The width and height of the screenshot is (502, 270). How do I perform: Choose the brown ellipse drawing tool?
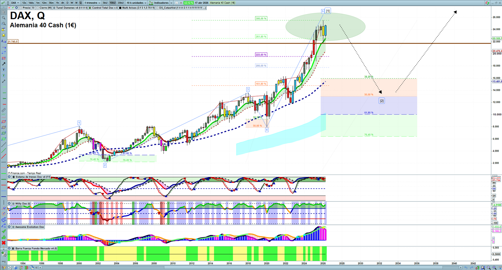(x=3, y=127)
